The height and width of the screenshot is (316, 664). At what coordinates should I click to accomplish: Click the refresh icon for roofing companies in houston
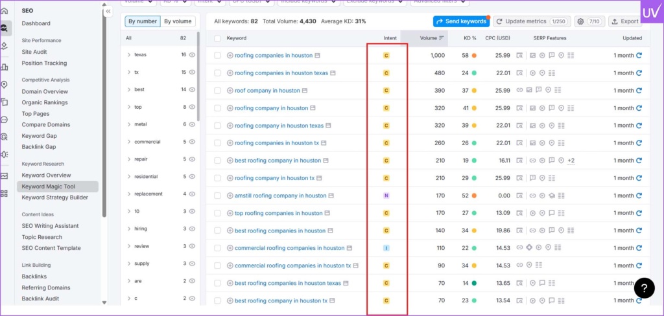coord(639,56)
